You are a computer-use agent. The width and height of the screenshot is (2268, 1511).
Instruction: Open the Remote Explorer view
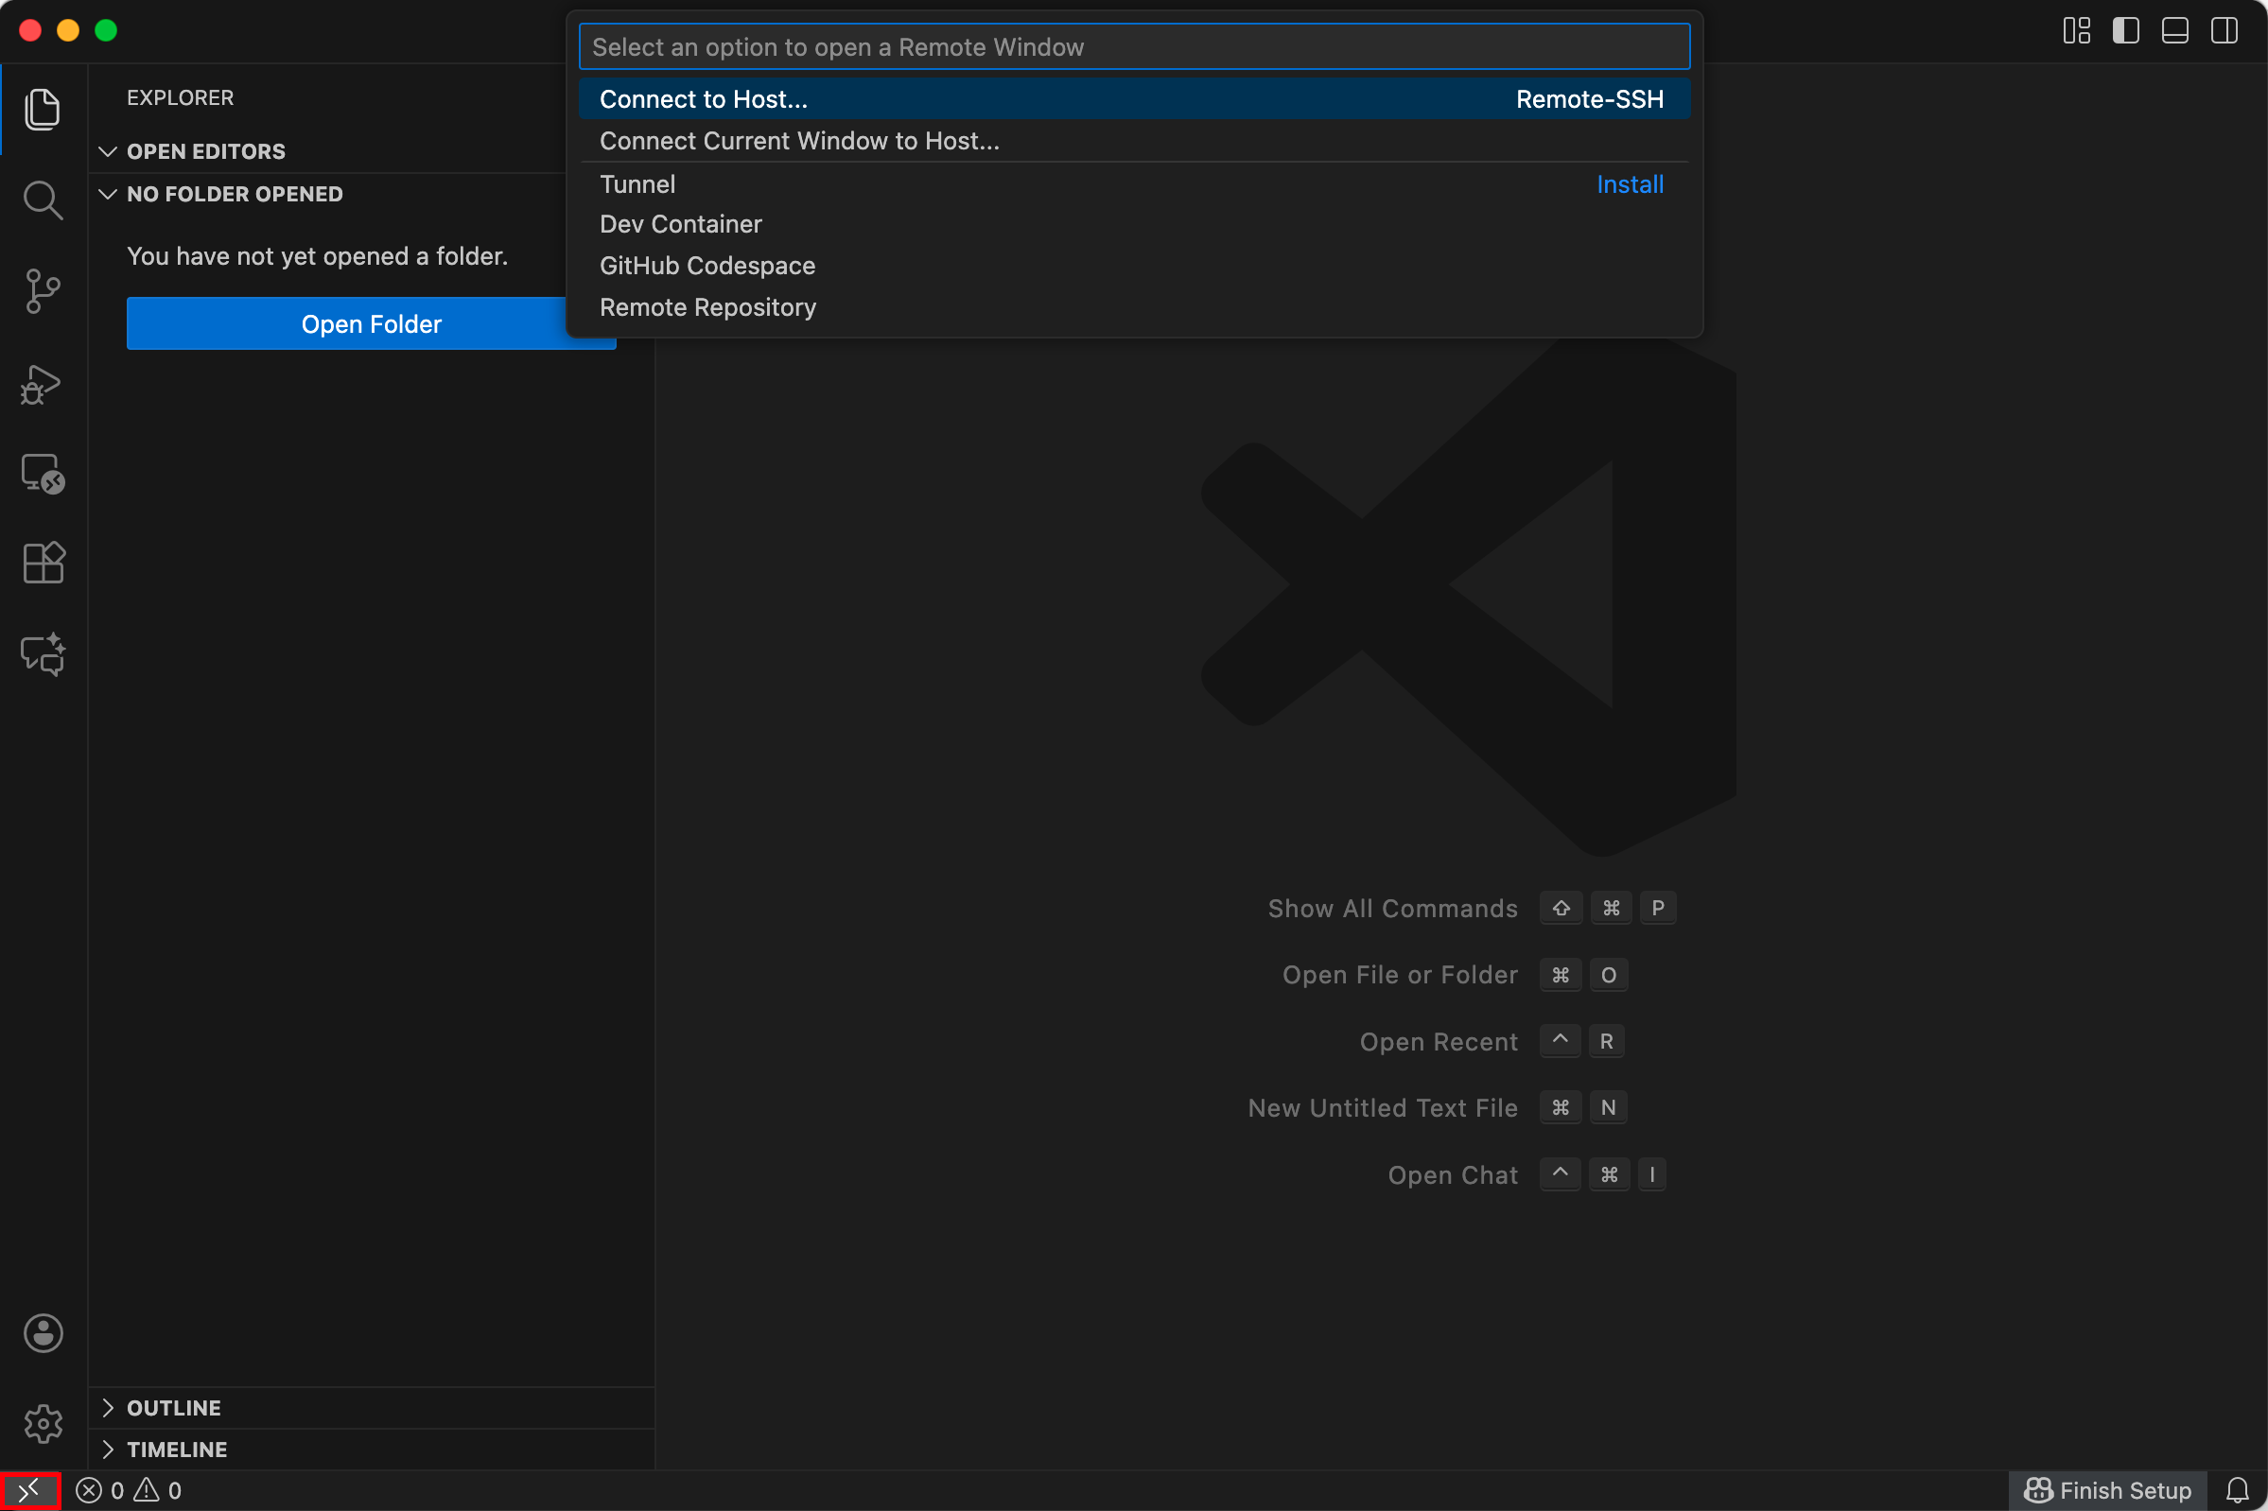pos(43,473)
